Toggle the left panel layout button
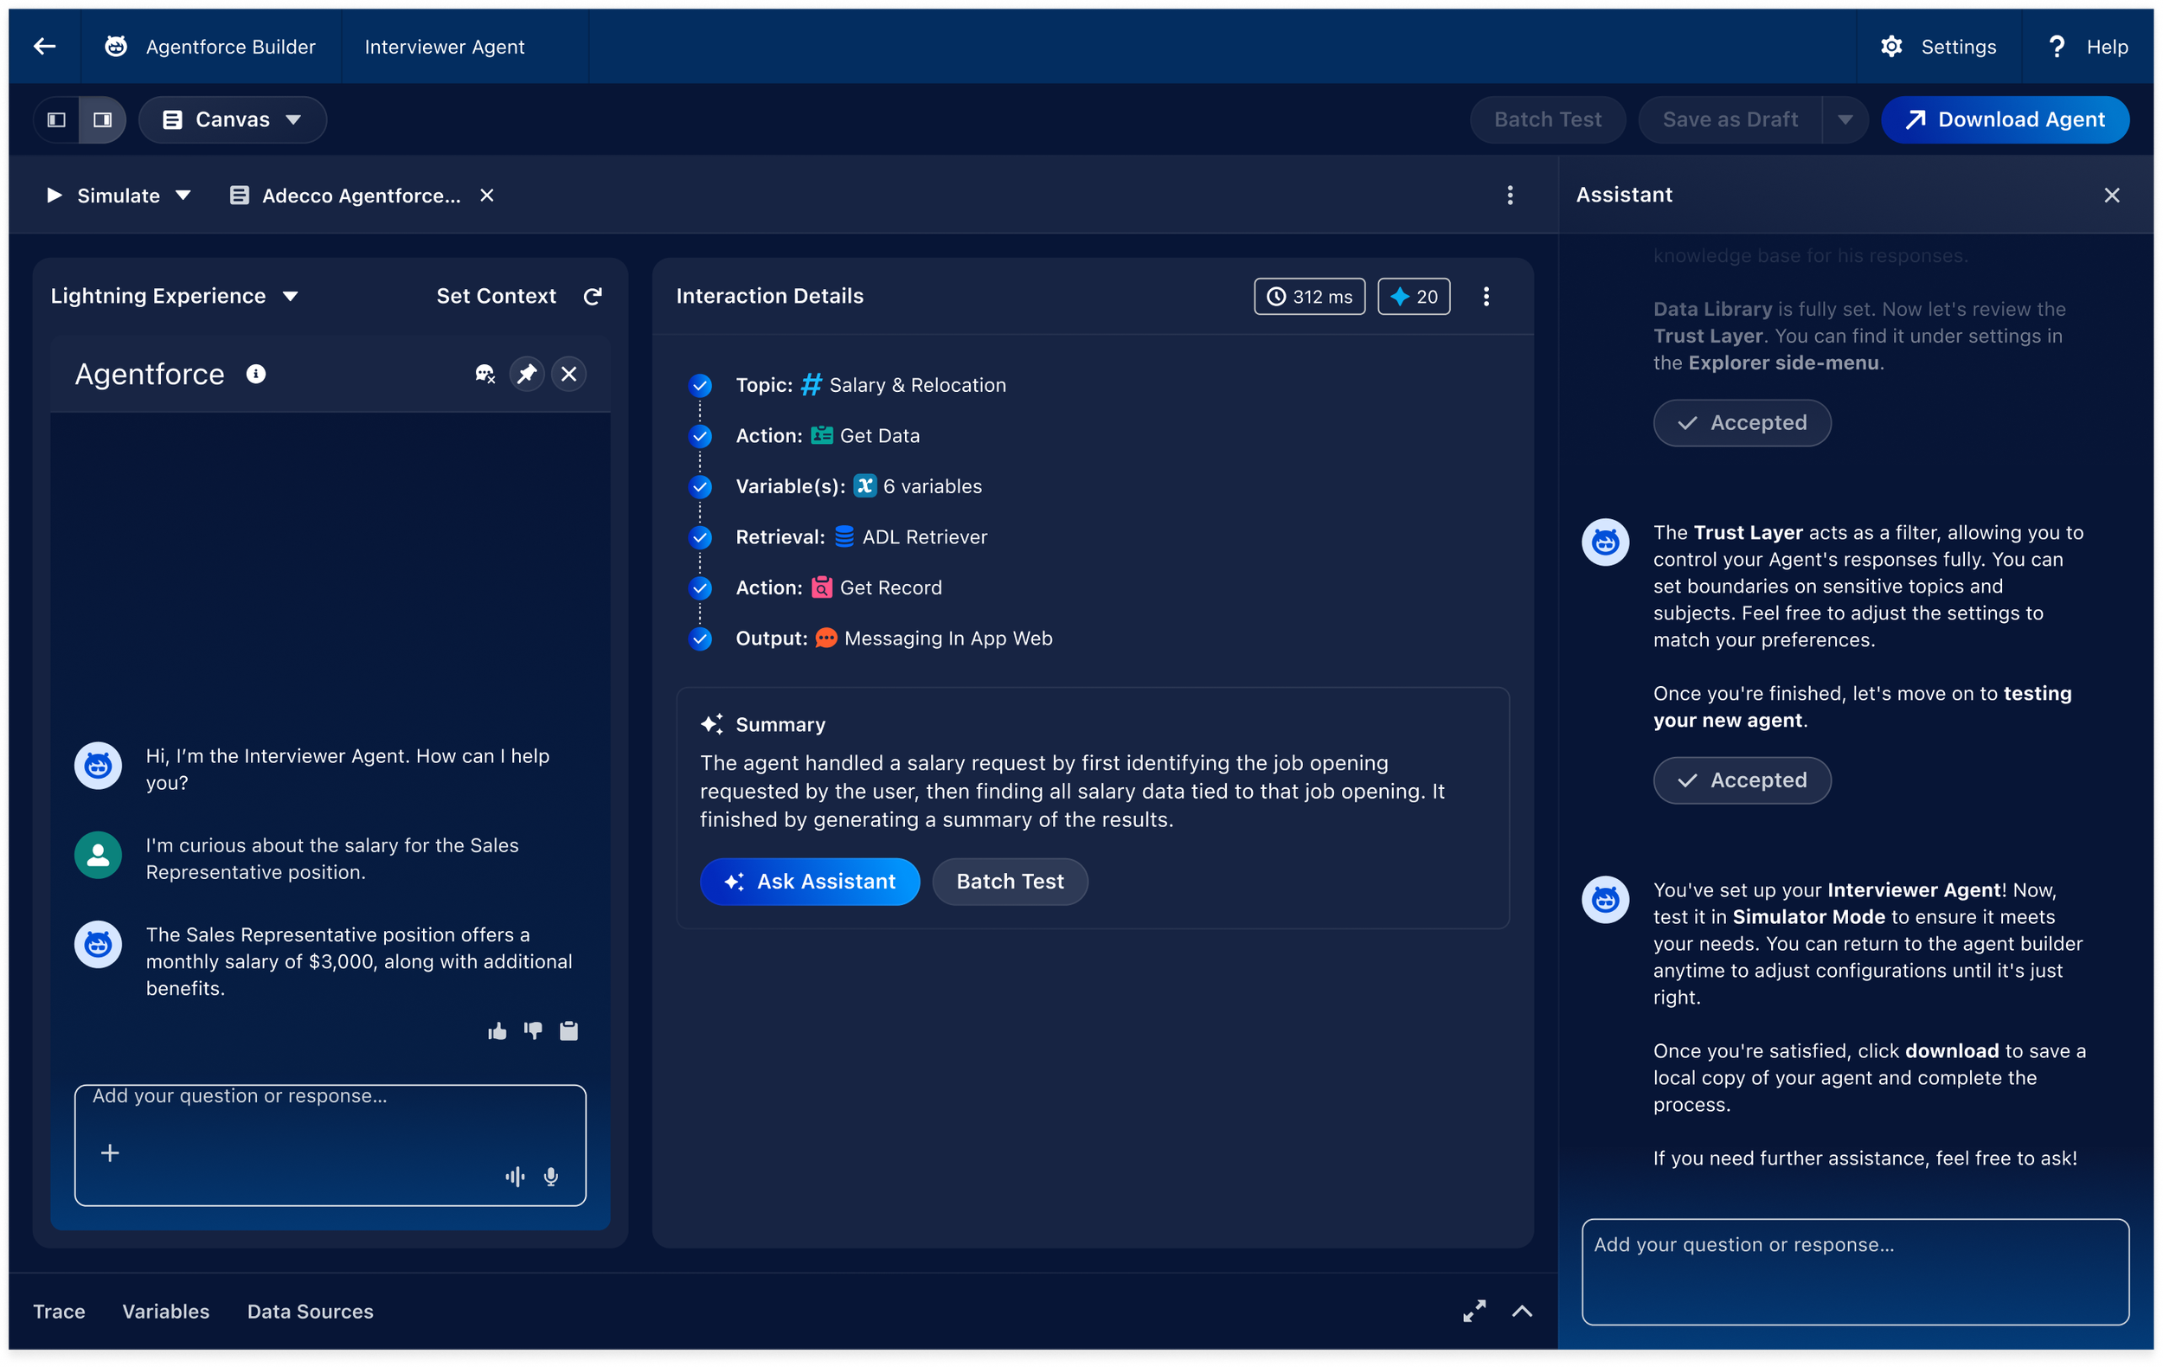 [56, 119]
